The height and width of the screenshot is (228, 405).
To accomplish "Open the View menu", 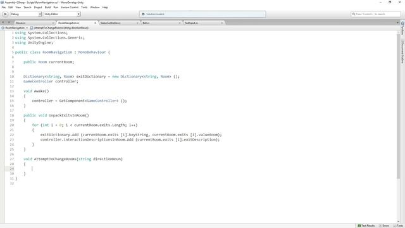I will (x=18, y=7).
